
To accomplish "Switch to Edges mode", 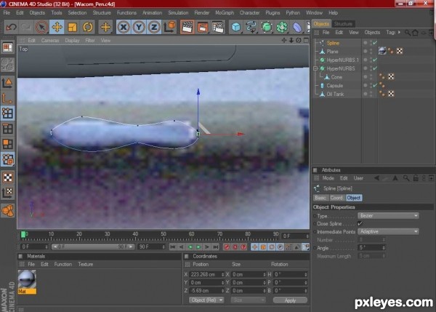I will [7, 129].
